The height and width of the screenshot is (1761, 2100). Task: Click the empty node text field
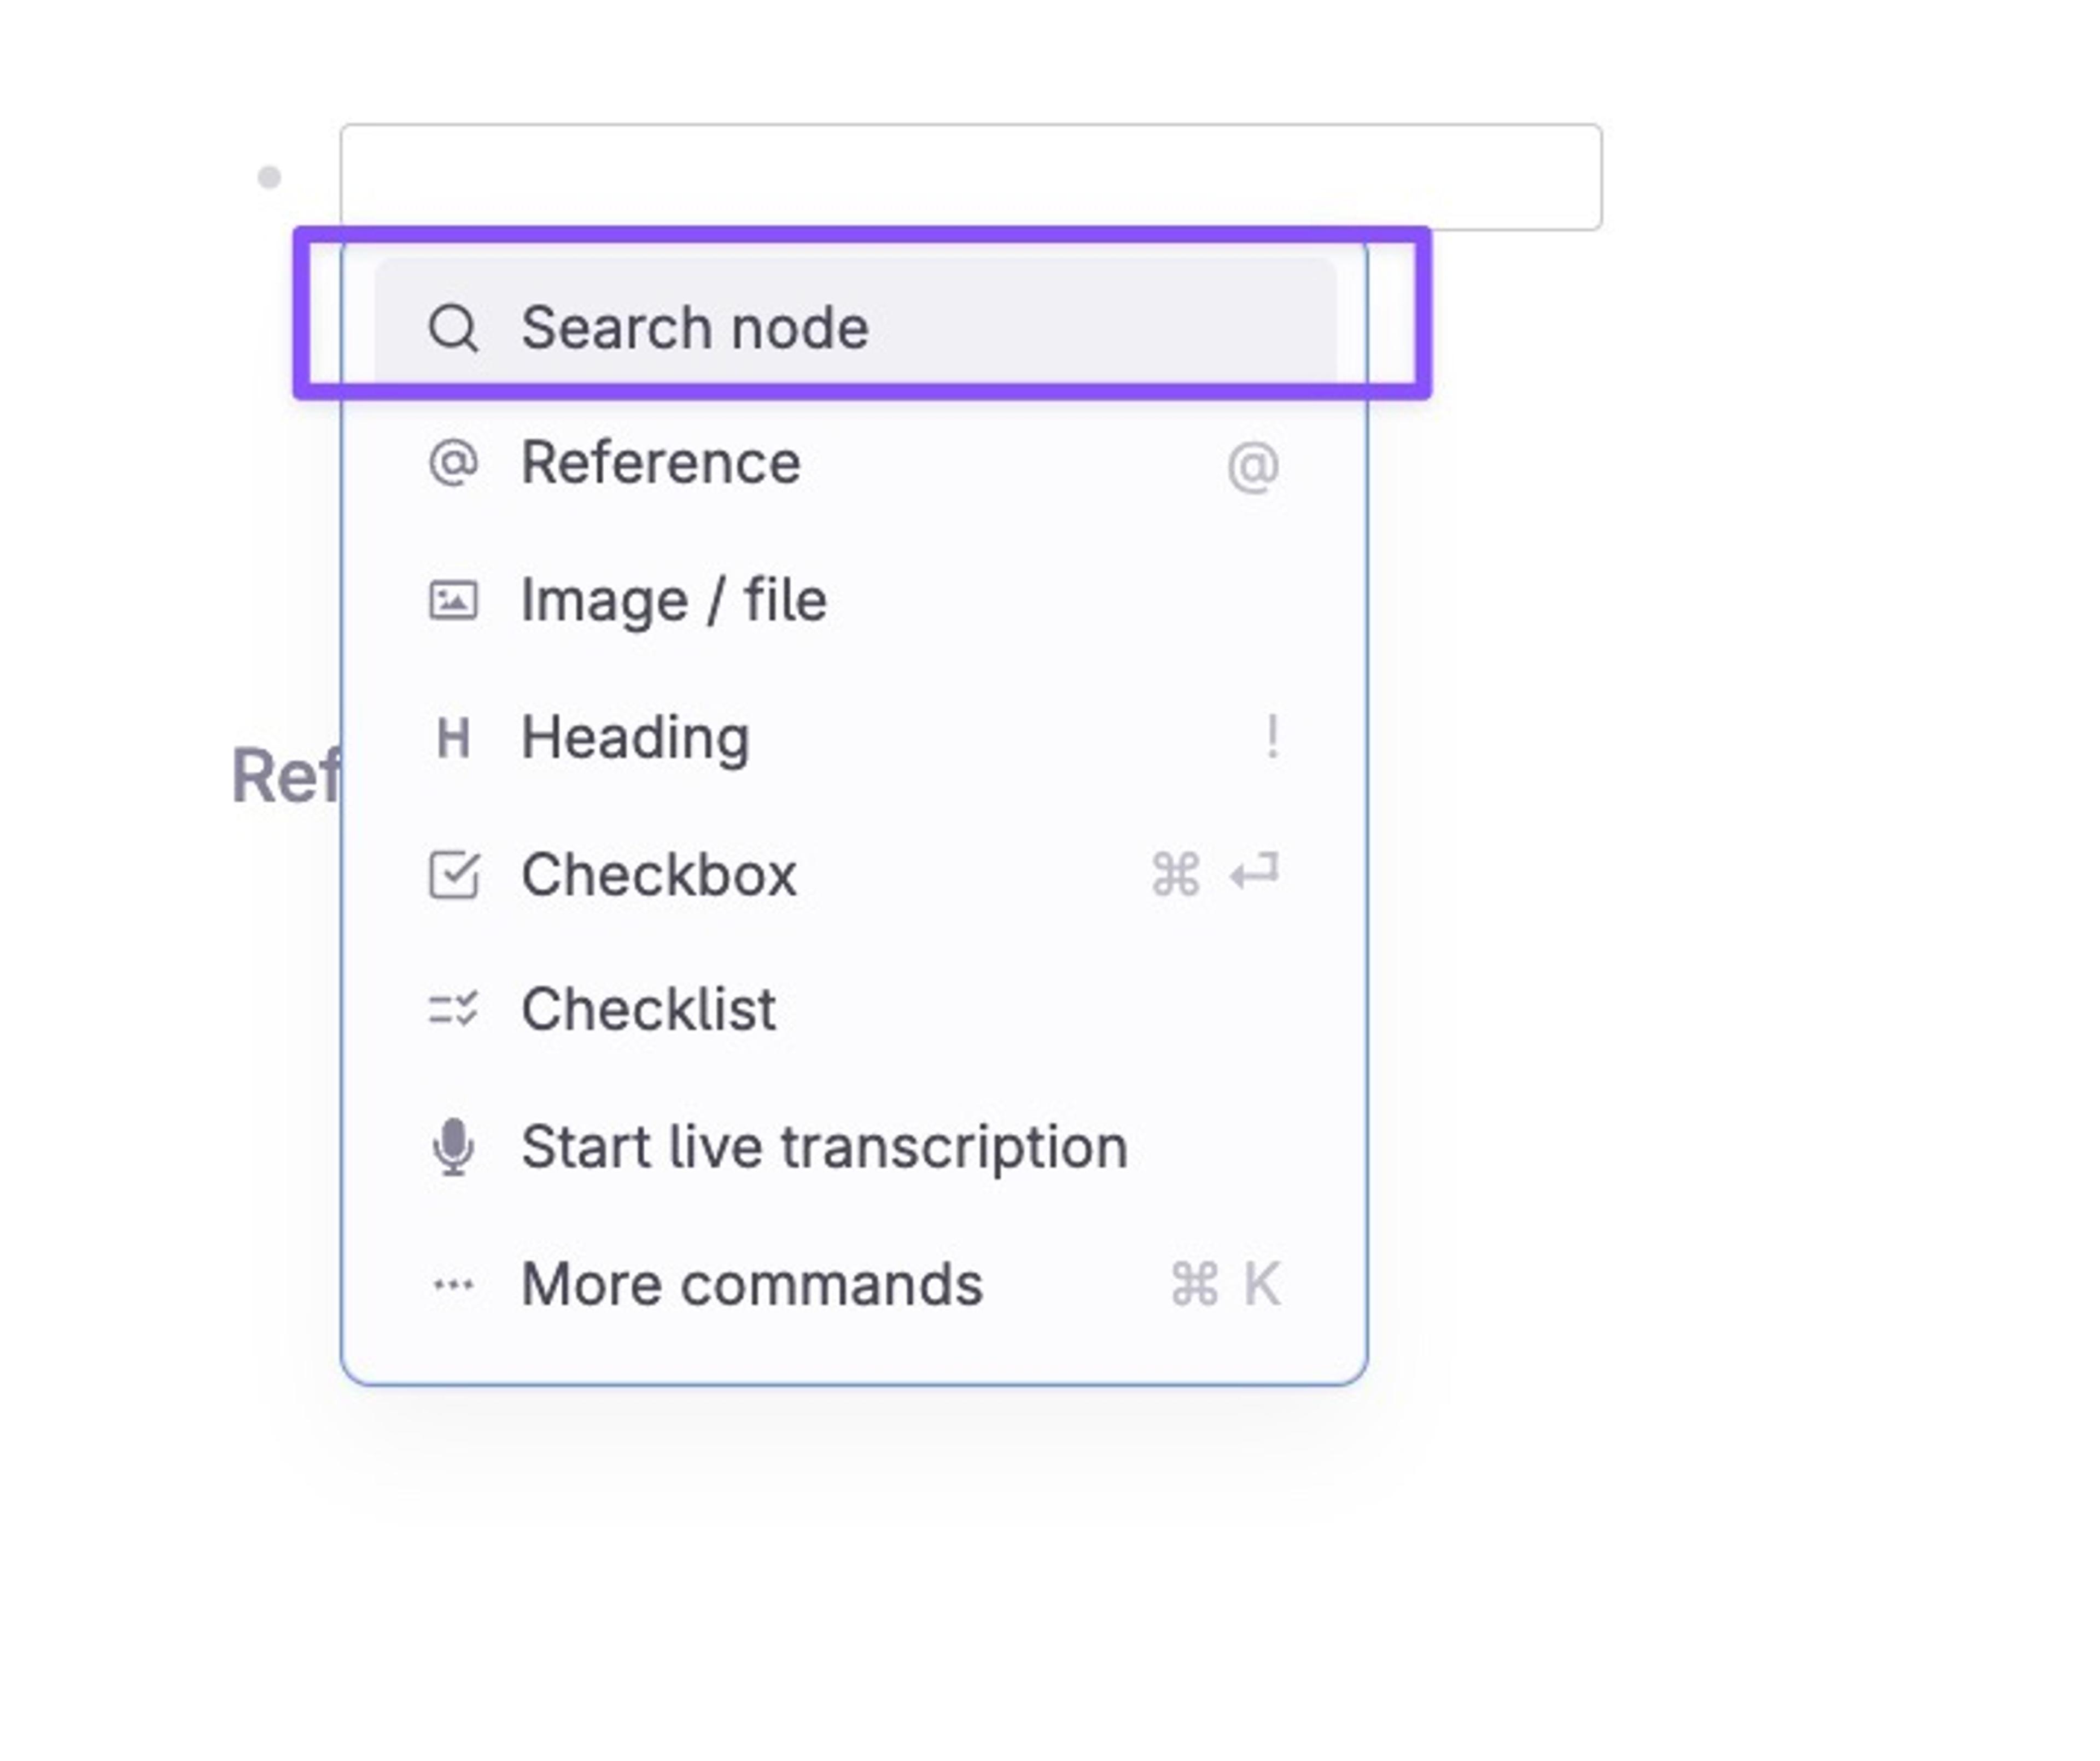(970, 177)
